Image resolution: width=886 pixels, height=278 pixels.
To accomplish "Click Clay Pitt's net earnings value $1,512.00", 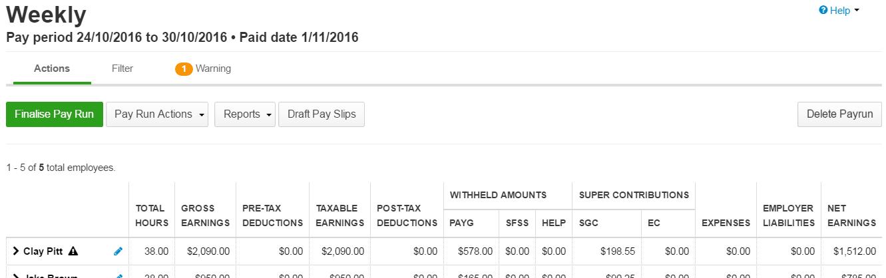I will coord(854,251).
